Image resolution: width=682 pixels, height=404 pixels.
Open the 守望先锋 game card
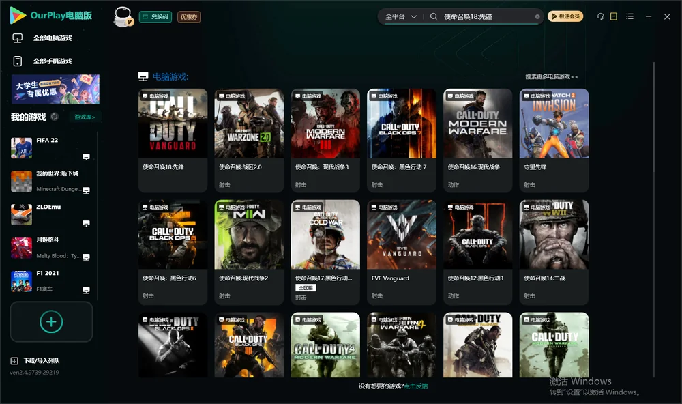point(554,140)
